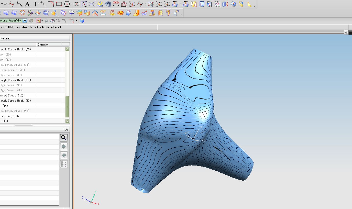Open the Point Set tool
The image size is (352, 209).
pos(43,4)
